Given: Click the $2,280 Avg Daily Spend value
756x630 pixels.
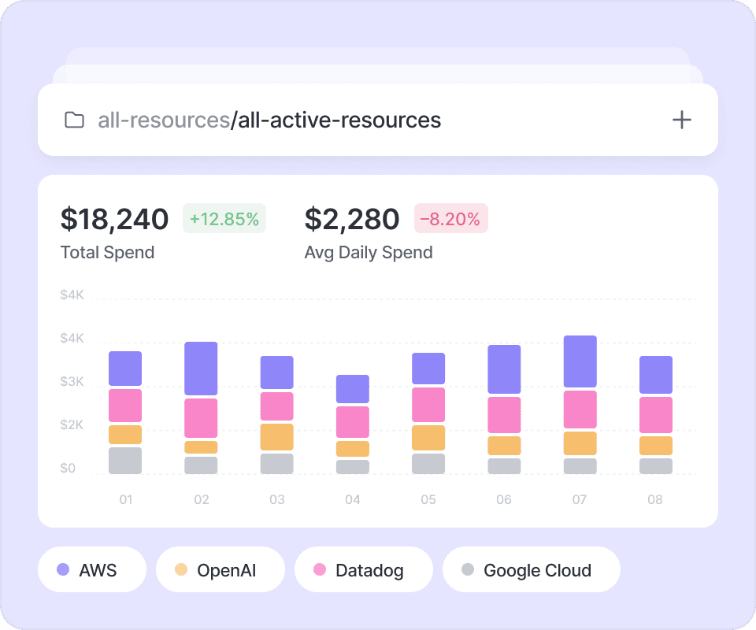Looking at the screenshot, I should point(352,219).
